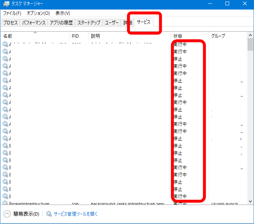Switch to the スタートアップ tab
The width and height of the screenshot is (254, 224).
pyautogui.click(x=89, y=22)
